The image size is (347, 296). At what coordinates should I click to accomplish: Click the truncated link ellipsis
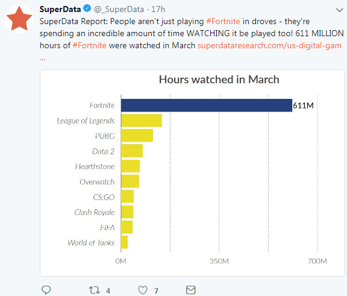(x=43, y=59)
